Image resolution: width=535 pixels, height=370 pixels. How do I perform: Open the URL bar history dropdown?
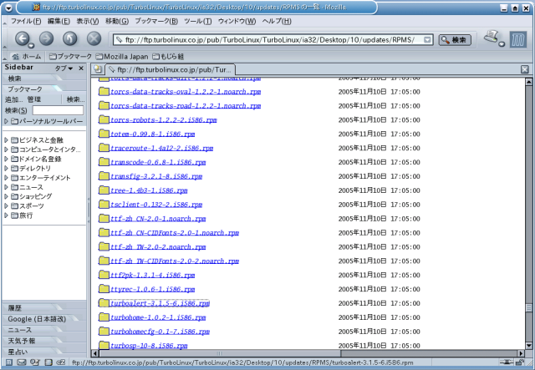pyautogui.click(x=427, y=40)
